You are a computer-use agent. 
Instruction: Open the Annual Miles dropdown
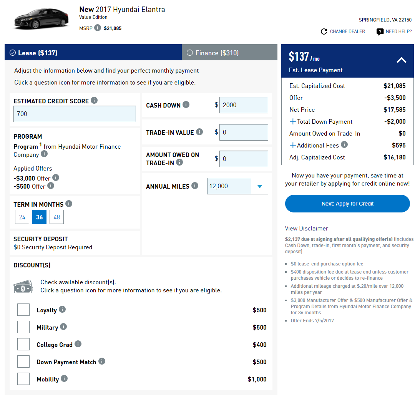tap(237, 186)
